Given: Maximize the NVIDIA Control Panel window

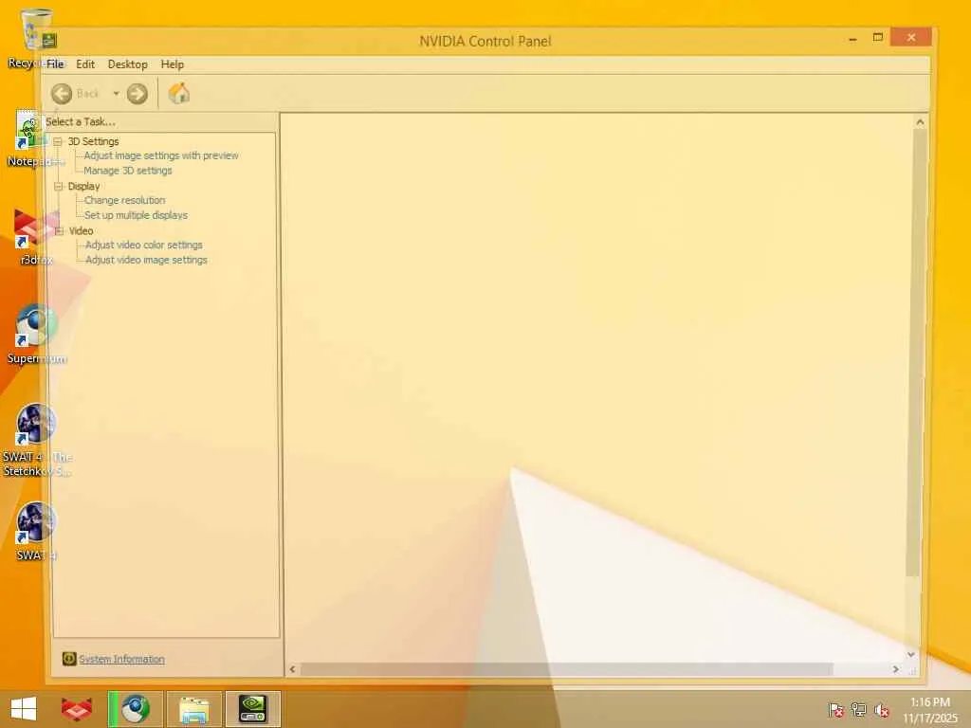Looking at the screenshot, I should click(x=877, y=38).
